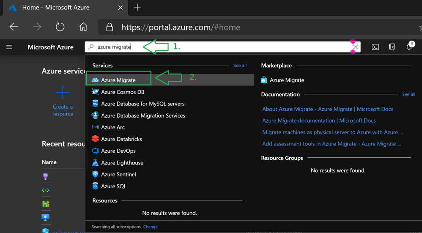
Task: Open the monitor-shaped recent resource icon
Action: pyautogui.click(x=46, y=217)
